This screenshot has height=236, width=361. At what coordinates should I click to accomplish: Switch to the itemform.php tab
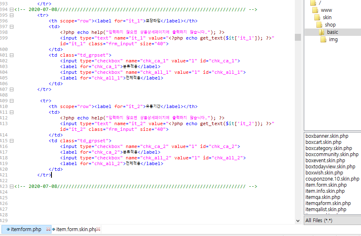pyautogui.click(x=26, y=229)
